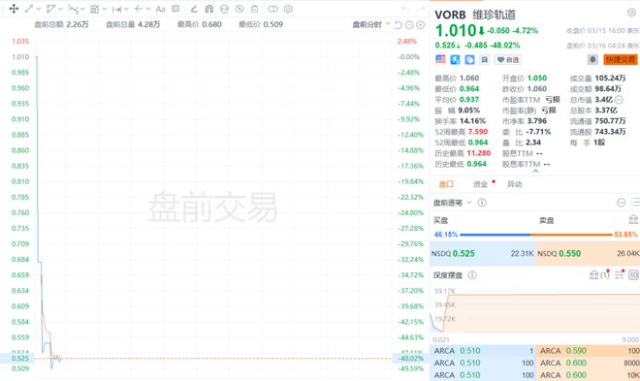
Task: Click the bank (1) exchange filter icon
Action: tap(598, 274)
